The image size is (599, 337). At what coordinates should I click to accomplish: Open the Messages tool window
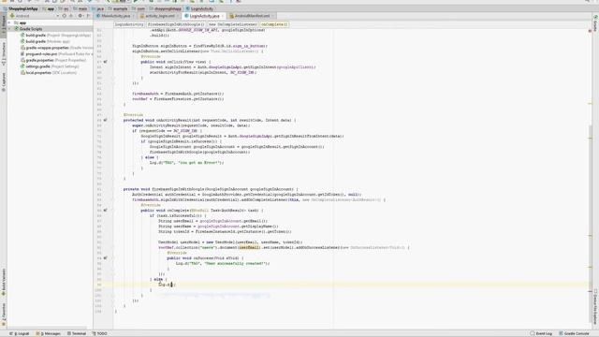pos(49,333)
